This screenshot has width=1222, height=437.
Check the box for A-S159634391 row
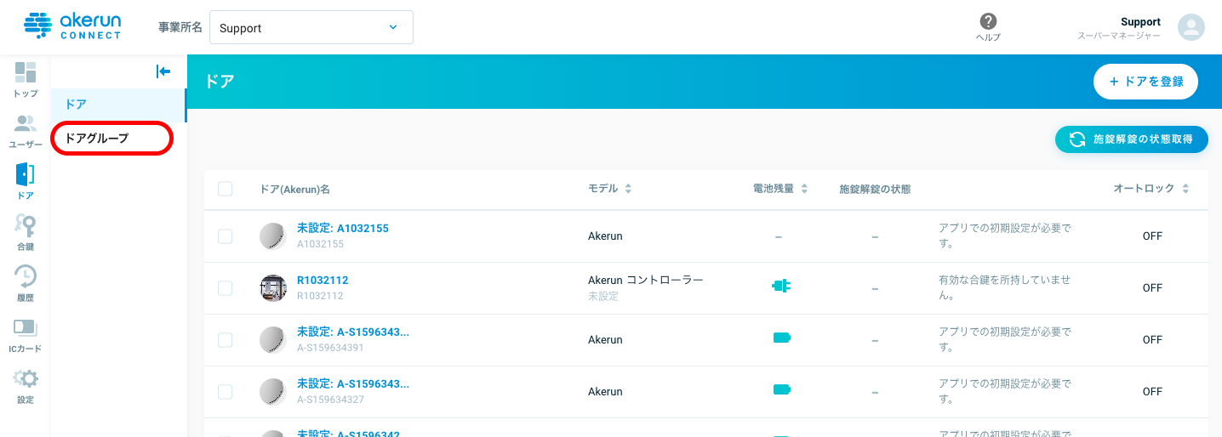(x=226, y=340)
